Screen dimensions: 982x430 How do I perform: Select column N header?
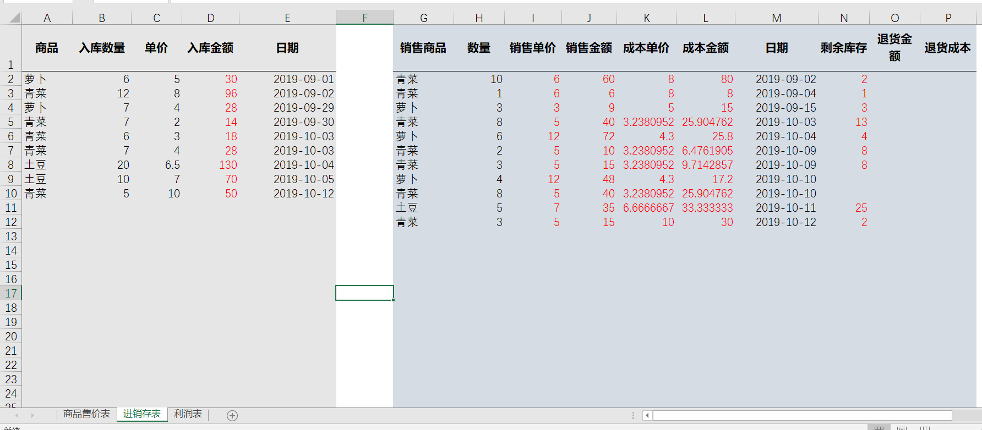[844, 18]
